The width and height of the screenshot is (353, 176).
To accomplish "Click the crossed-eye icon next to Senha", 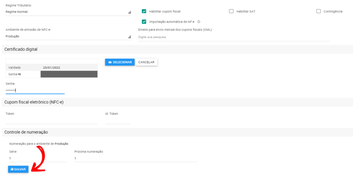I will (19, 74).
